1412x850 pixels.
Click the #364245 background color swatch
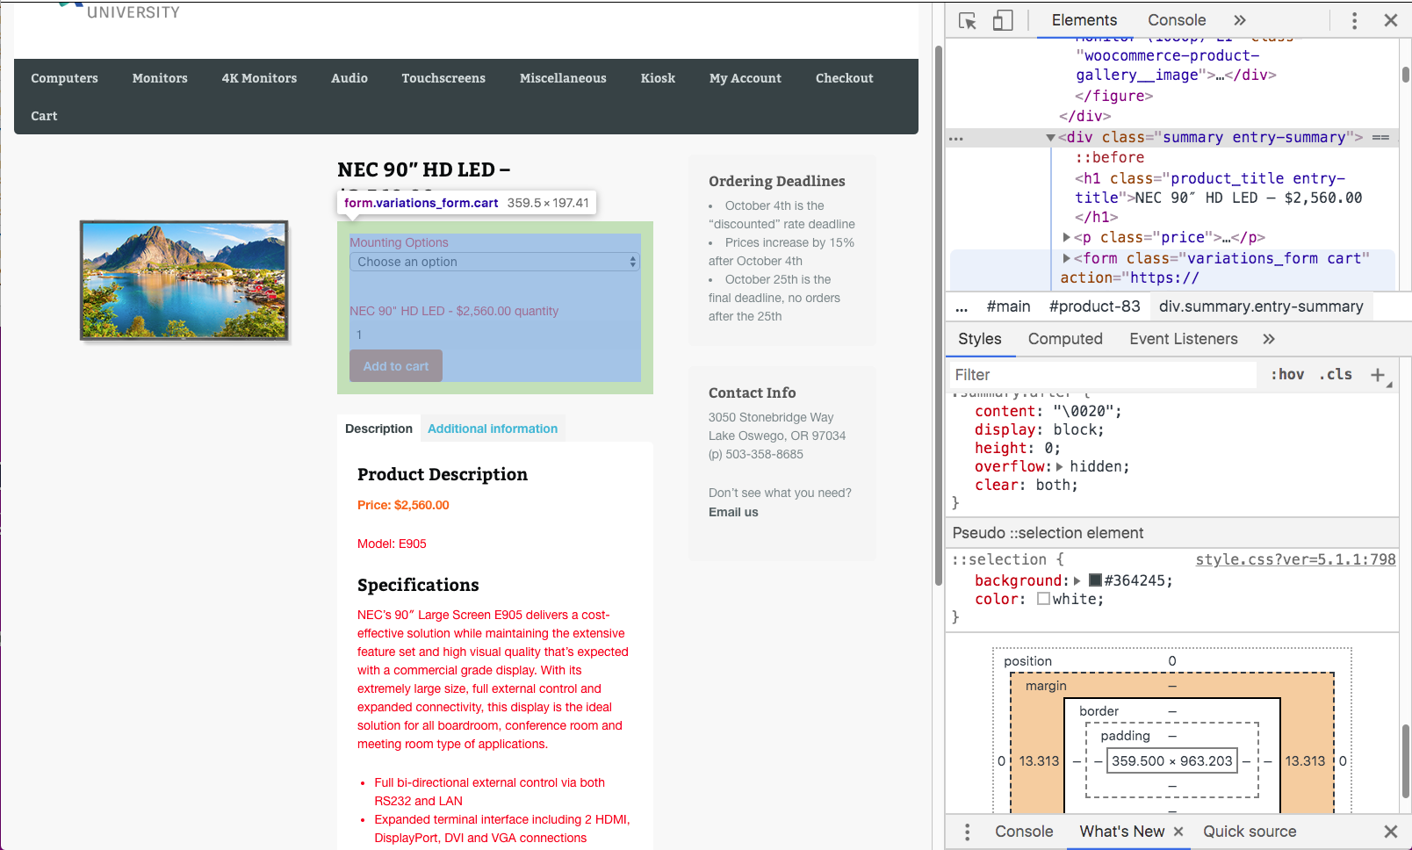click(x=1095, y=580)
